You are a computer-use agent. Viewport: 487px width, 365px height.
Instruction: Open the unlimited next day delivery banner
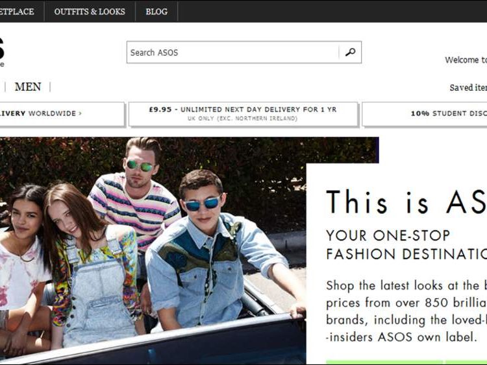[243, 114]
